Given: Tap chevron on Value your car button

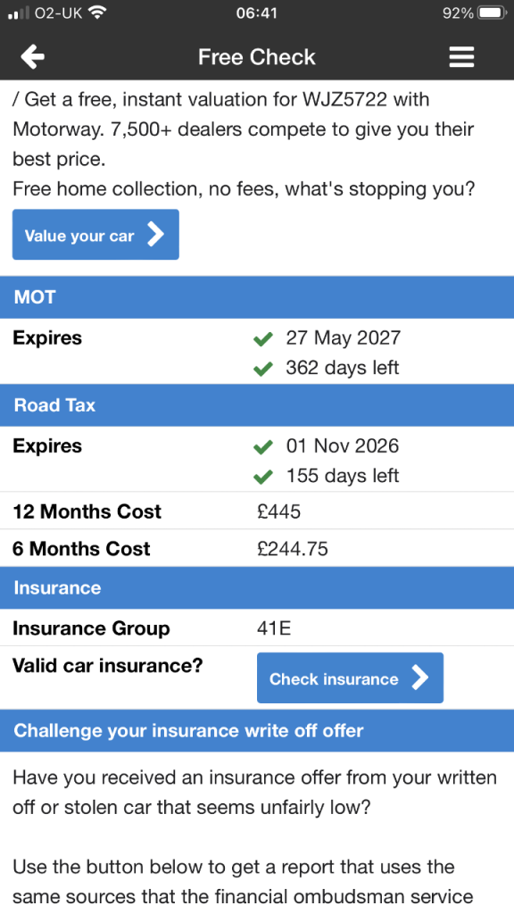Looking at the screenshot, I should (x=155, y=235).
